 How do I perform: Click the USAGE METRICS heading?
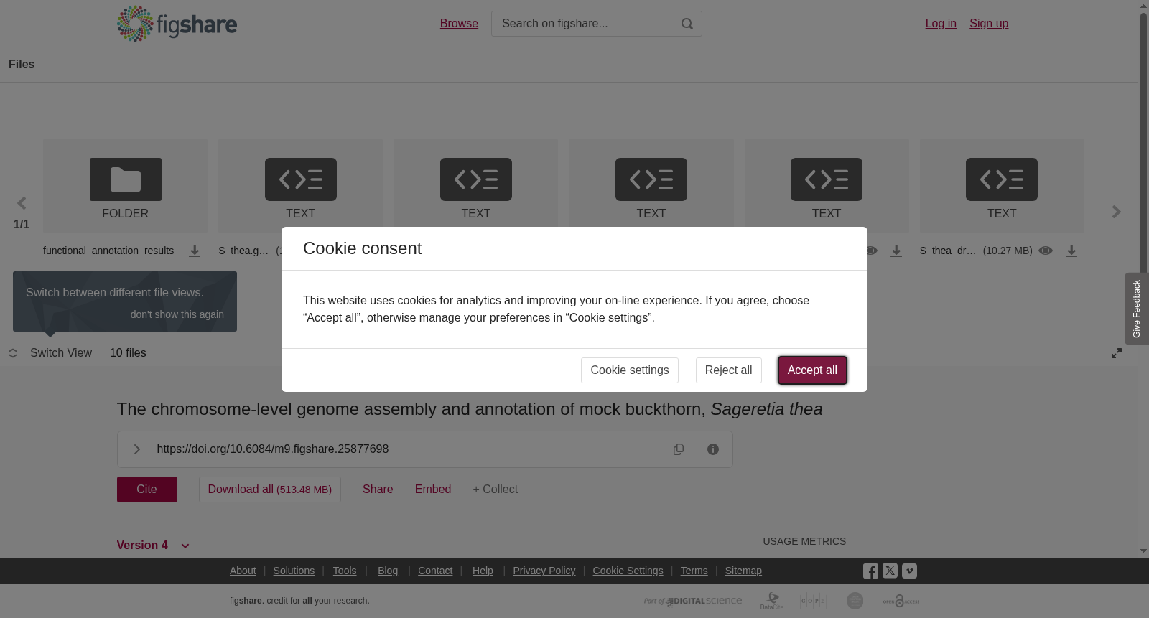pyautogui.click(x=804, y=541)
